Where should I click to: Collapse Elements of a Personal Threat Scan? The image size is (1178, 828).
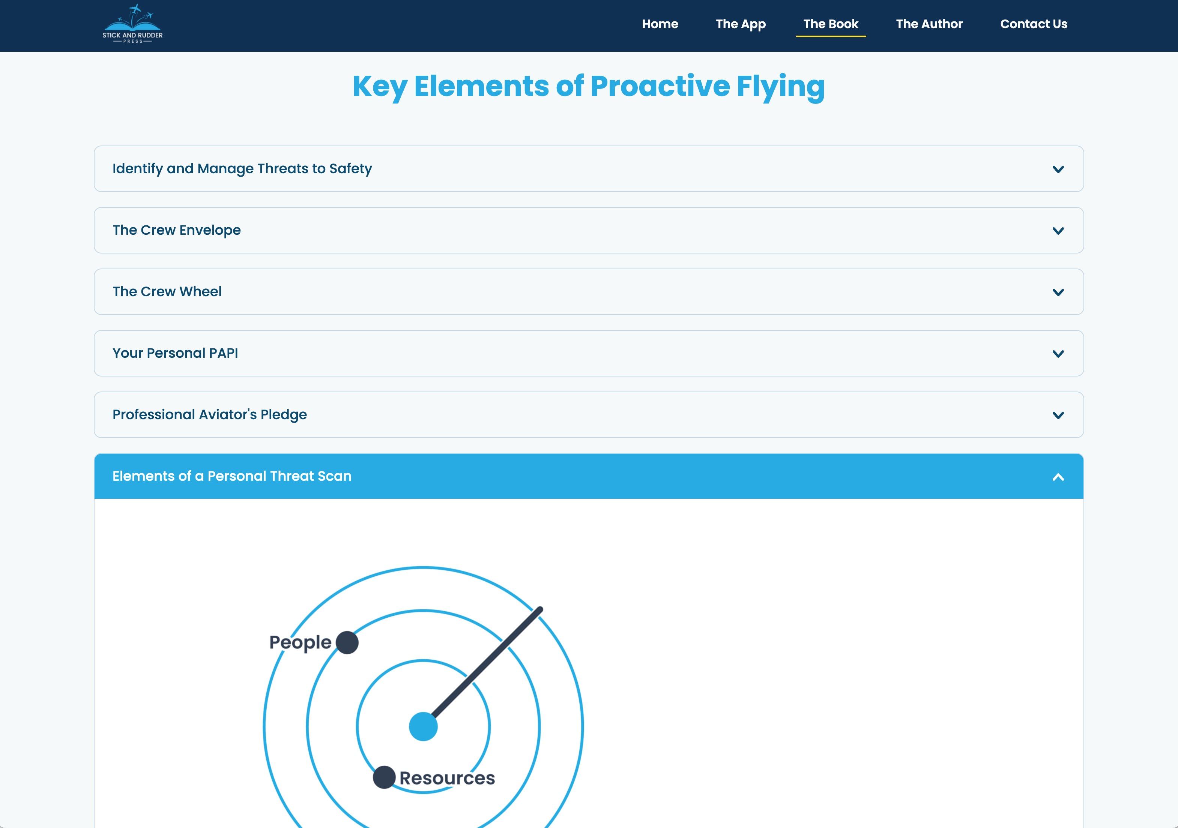[589, 476]
